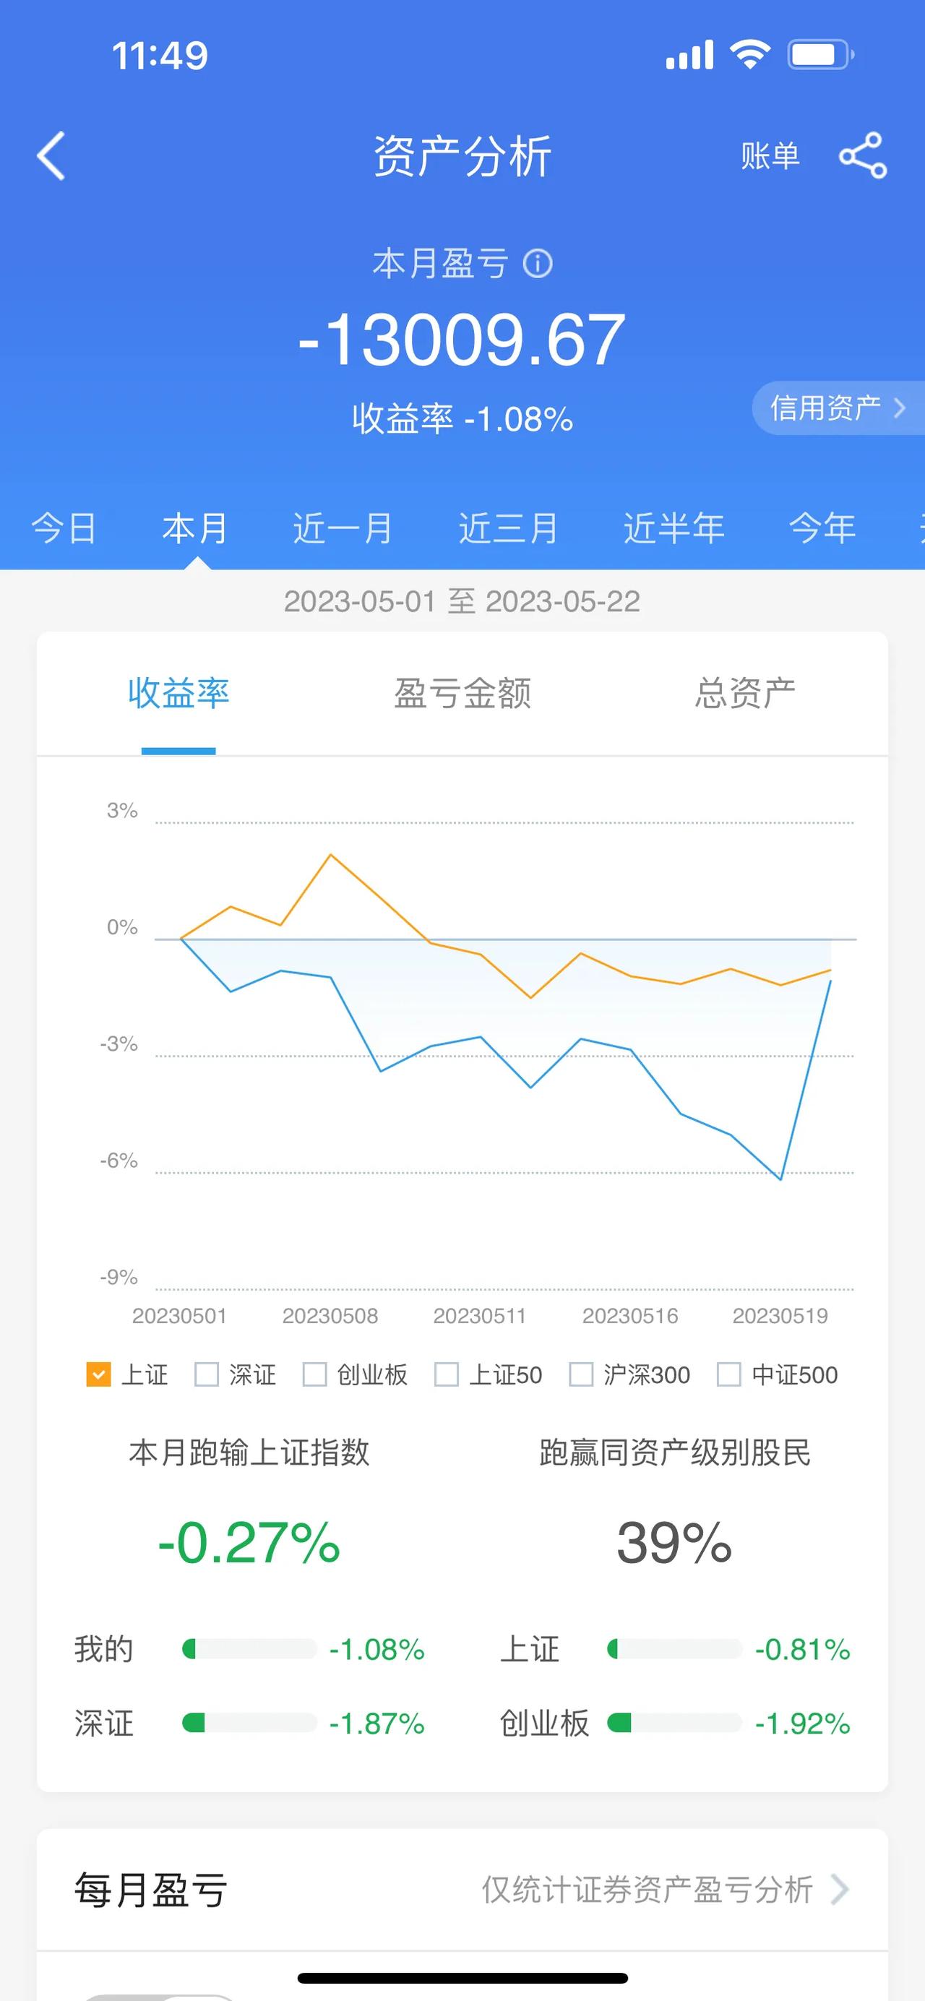The image size is (925, 2001).
Task: Tap the share icon
Action: pyautogui.click(x=863, y=155)
